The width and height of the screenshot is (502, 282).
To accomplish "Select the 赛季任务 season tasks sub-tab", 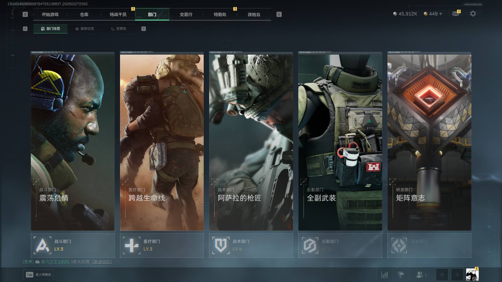I will tap(84, 29).
